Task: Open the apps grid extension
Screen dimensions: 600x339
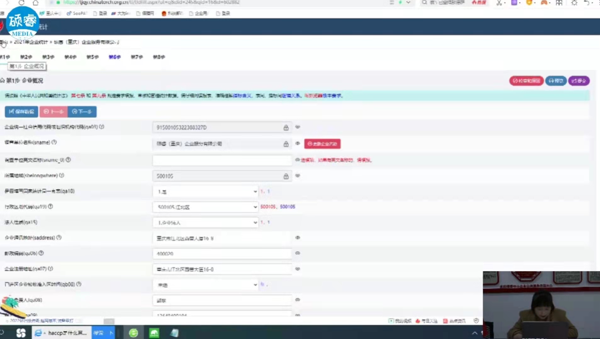Action: pyautogui.click(x=559, y=3)
